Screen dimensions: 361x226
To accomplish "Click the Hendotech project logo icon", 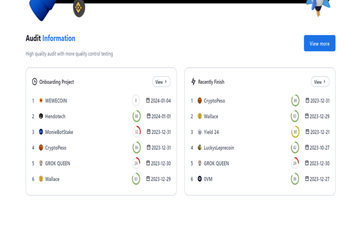I will click(x=41, y=116).
